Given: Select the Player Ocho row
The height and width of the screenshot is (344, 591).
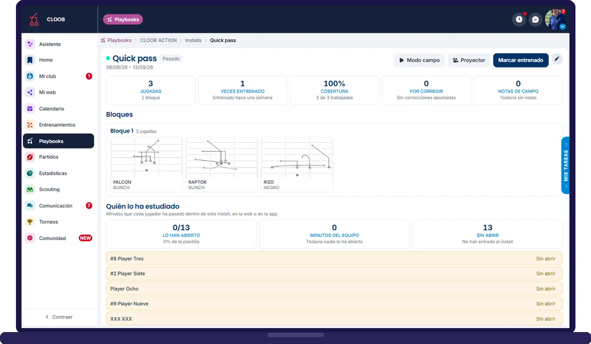Looking at the screenshot, I should pos(334,289).
